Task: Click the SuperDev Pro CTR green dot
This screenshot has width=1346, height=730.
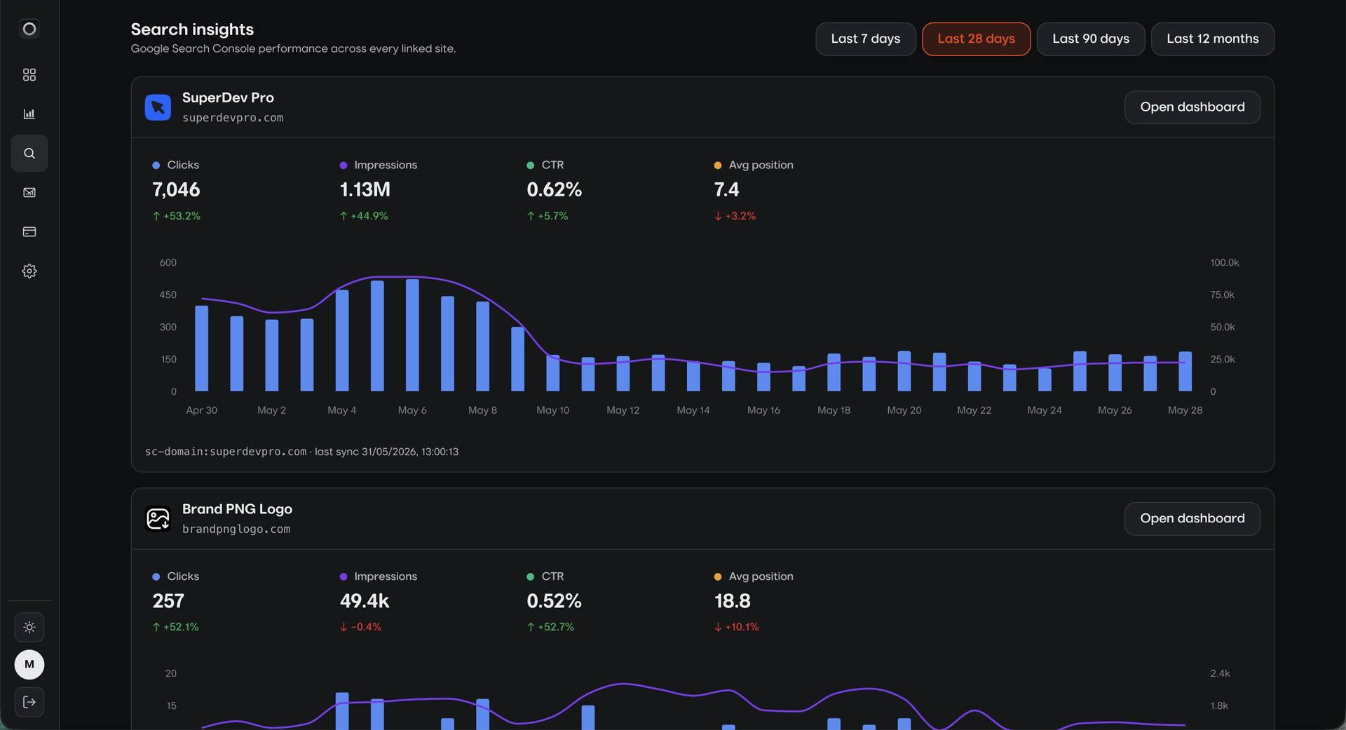Action: (531, 165)
